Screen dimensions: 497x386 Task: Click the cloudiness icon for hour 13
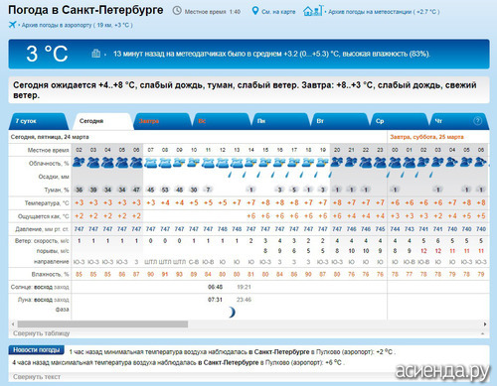[x=237, y=163]
